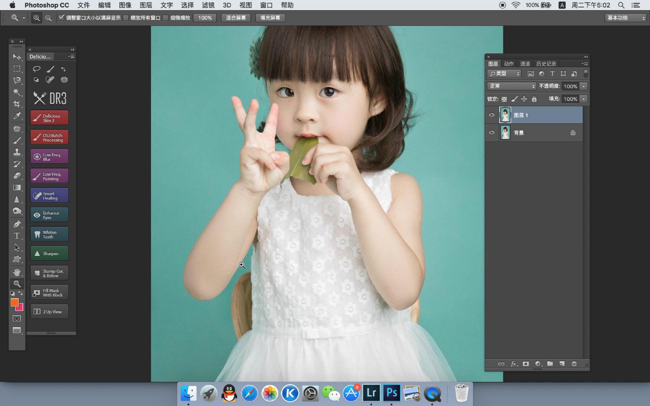This screenshot has width=650, height=406.
Task: Open the 滤镜 menu
Action: coord(208,5)
